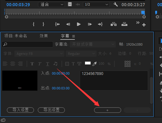Click the current timecode 00:00:03:29
162x123 pixels.
coord(18,5)
